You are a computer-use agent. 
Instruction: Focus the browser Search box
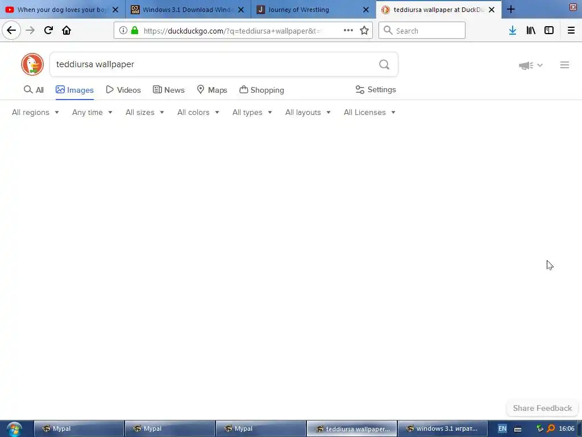pyautogui.click(x=422, y=31)
